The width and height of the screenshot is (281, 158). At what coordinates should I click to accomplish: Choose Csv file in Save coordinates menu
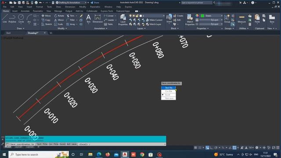coord(169,91)
